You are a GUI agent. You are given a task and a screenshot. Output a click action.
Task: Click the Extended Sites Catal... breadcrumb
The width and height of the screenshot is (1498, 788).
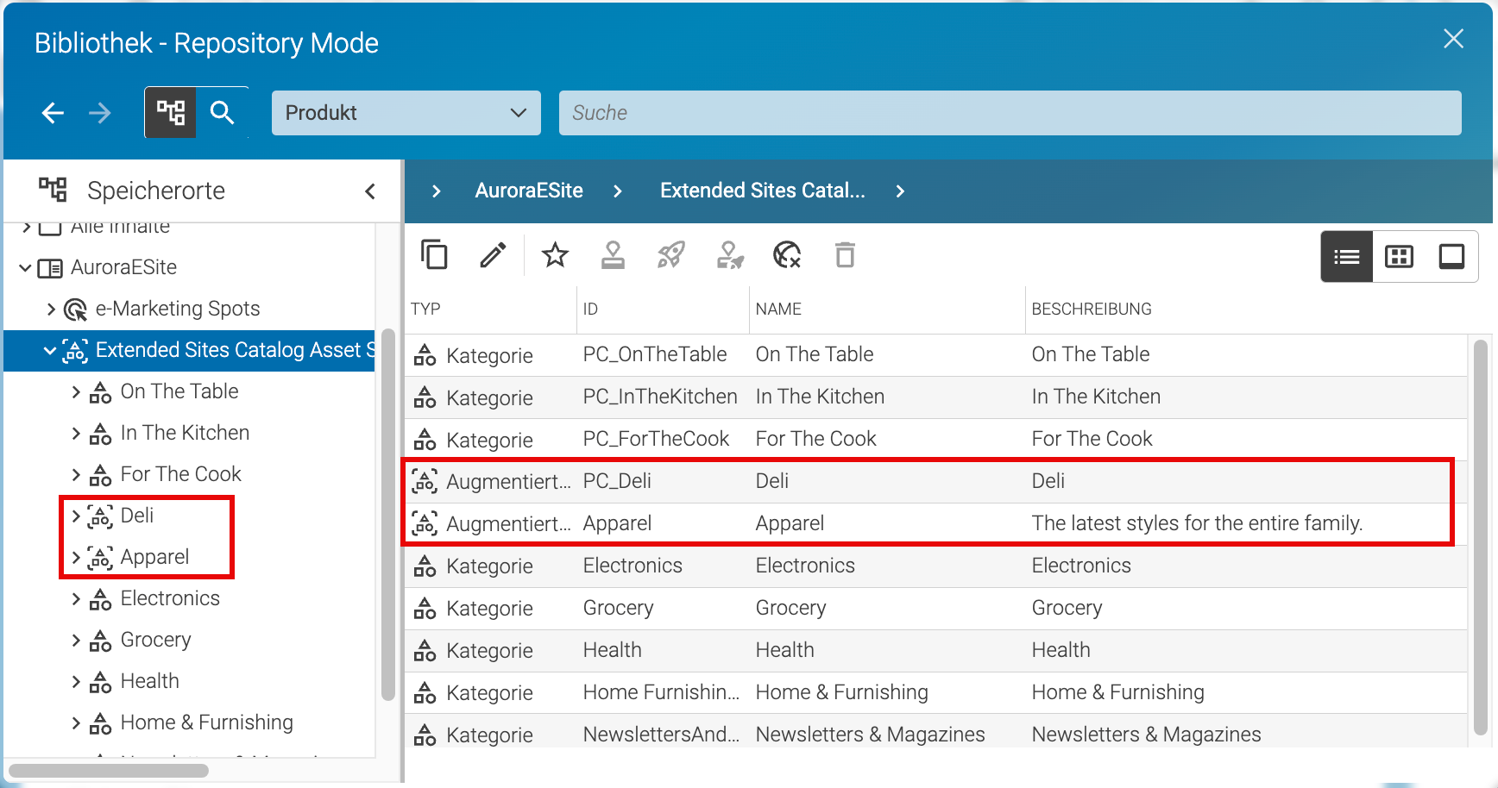[x=763, y=191]
